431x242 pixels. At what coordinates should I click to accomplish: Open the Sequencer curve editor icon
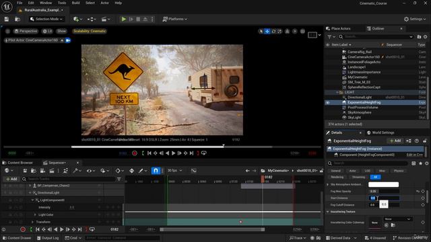tap(194, 171)
